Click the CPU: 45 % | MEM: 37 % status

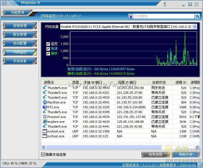click(x=19, y=163)
